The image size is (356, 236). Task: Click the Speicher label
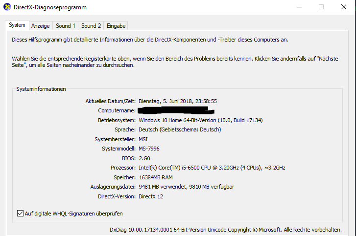point(125,177)
